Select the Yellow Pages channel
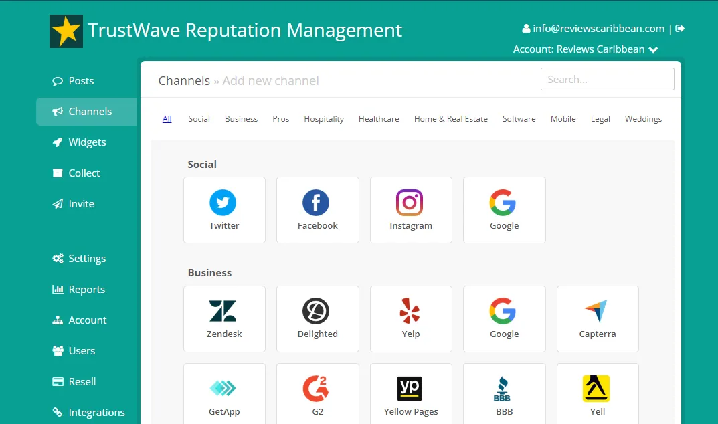The height and width of the screenshot is (424, 718). pos(411,394)
